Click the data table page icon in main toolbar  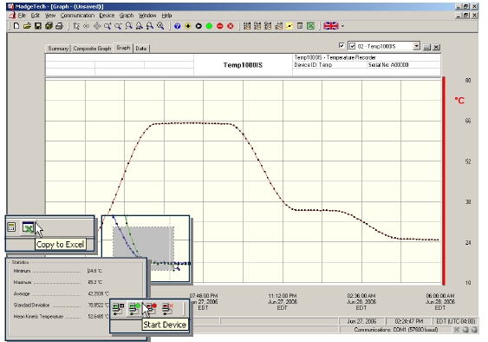[x=300, y=26]
